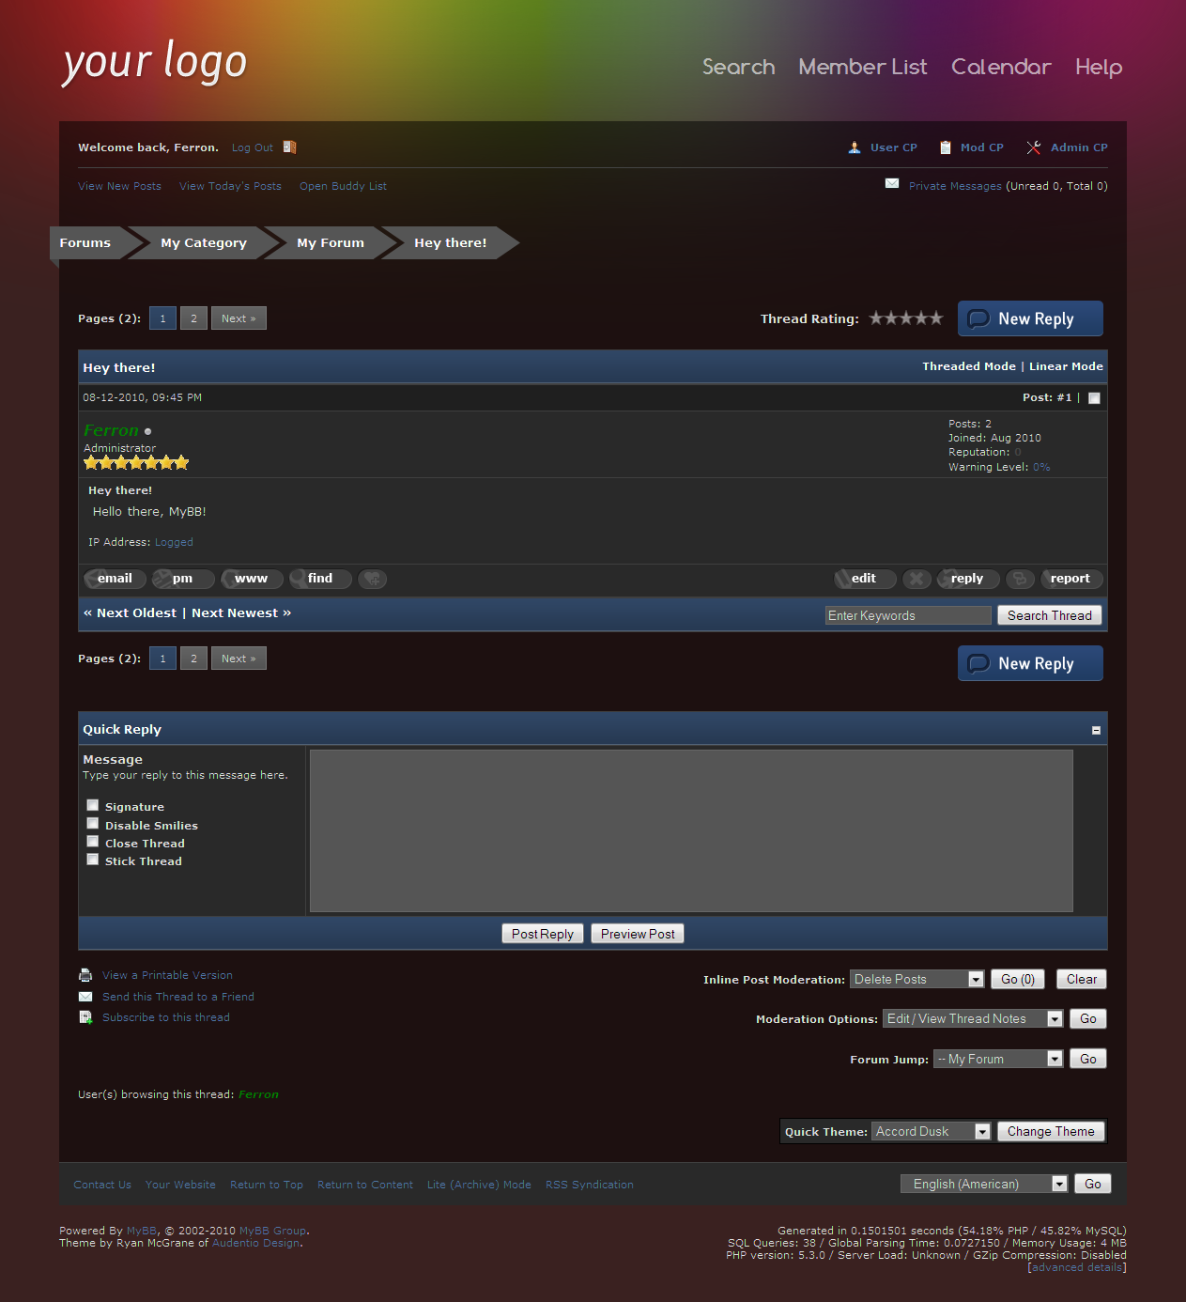Open the Threaded Mode link
This screenshot has width=1186, height=1302.
click(968, 366)
